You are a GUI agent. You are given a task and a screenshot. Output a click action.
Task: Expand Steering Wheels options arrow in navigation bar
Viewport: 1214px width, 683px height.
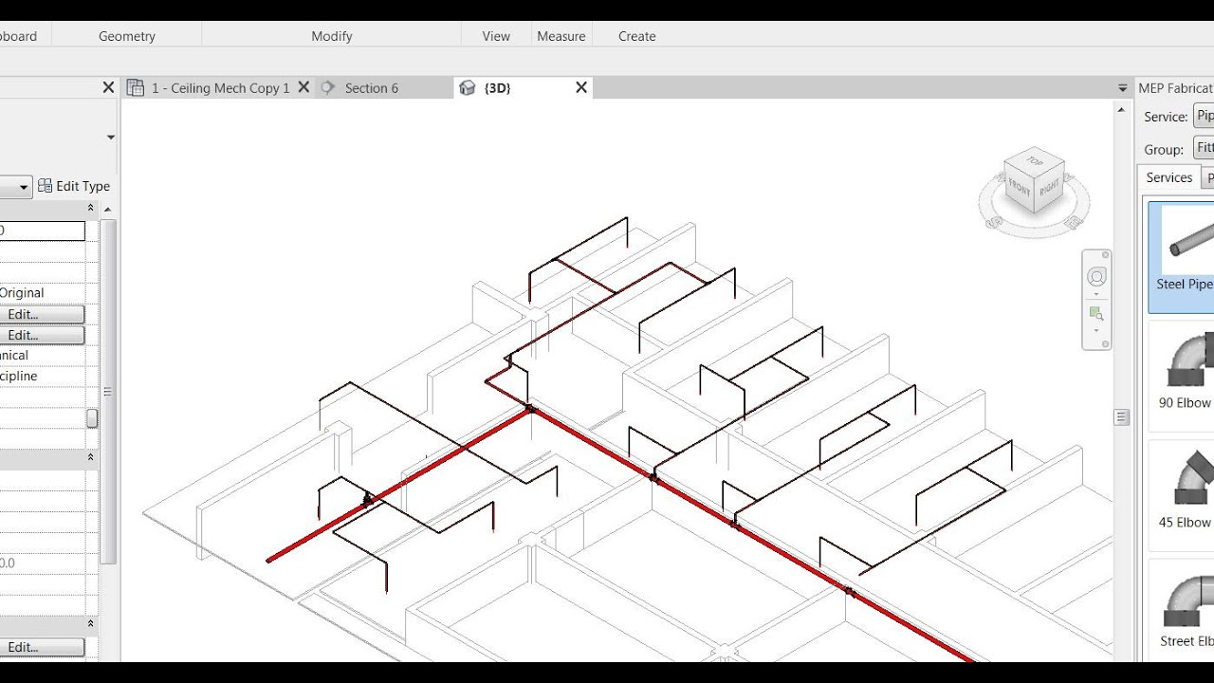tap(1096, 293)
